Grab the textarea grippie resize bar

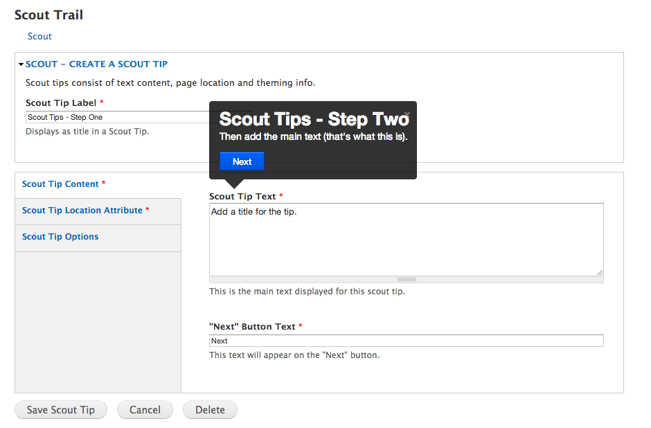coord(407,280)
